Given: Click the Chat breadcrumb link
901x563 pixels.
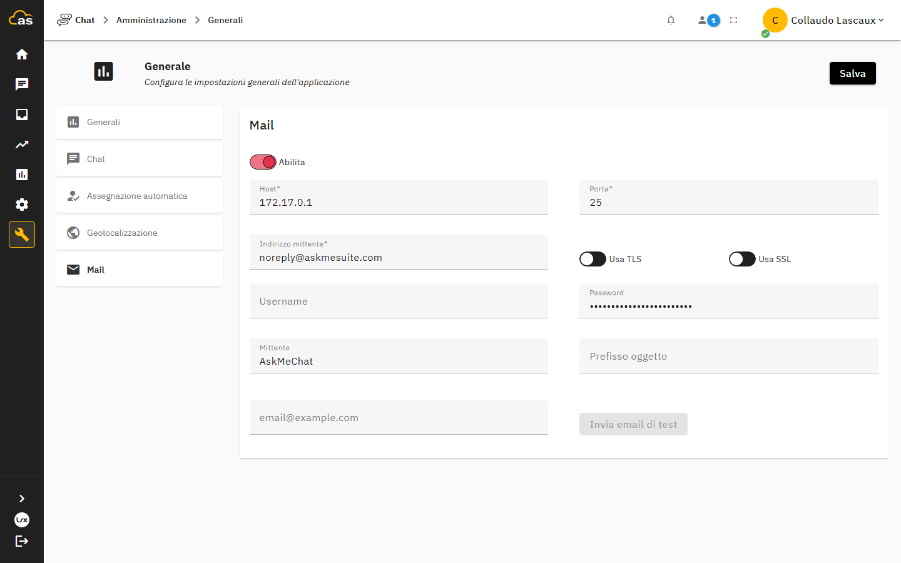Looking at the screenshot, I should tap(84, 20).
